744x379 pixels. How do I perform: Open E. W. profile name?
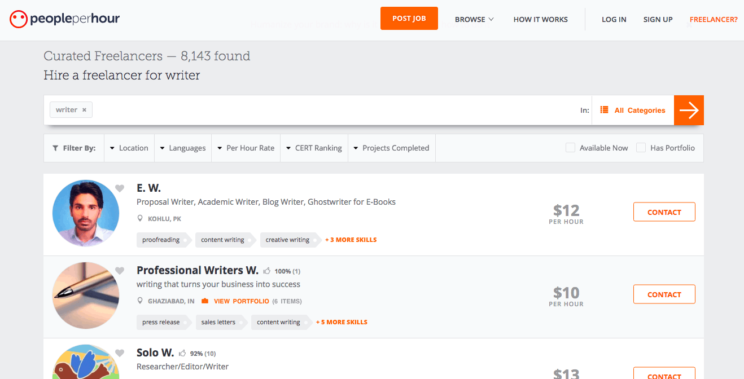click(149, 188)
